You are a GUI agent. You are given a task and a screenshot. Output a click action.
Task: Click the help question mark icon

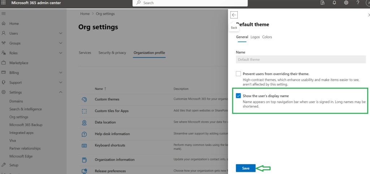click(x=358, y=3)
